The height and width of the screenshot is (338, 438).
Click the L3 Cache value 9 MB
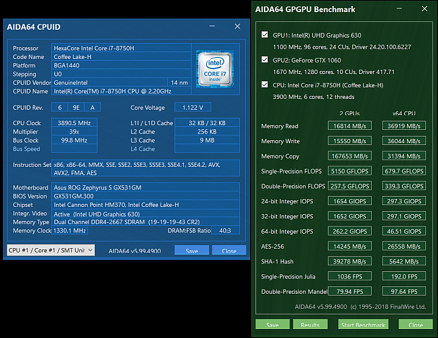tap(207, 140)
